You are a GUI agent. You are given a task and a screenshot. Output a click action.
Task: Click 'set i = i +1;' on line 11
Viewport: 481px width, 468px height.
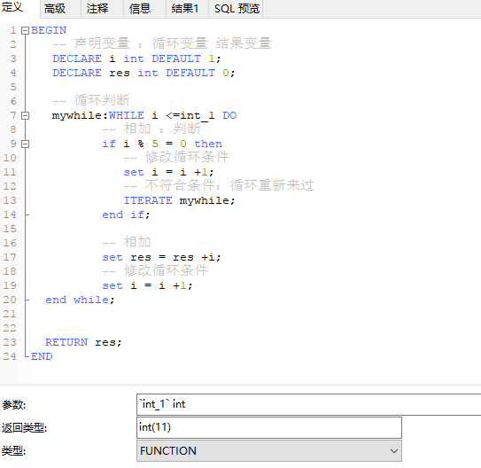168,172
